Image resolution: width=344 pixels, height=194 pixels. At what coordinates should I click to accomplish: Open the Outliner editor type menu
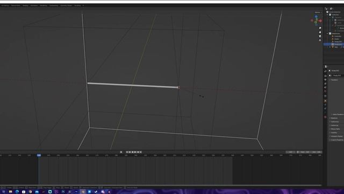[x=327, y=9]
